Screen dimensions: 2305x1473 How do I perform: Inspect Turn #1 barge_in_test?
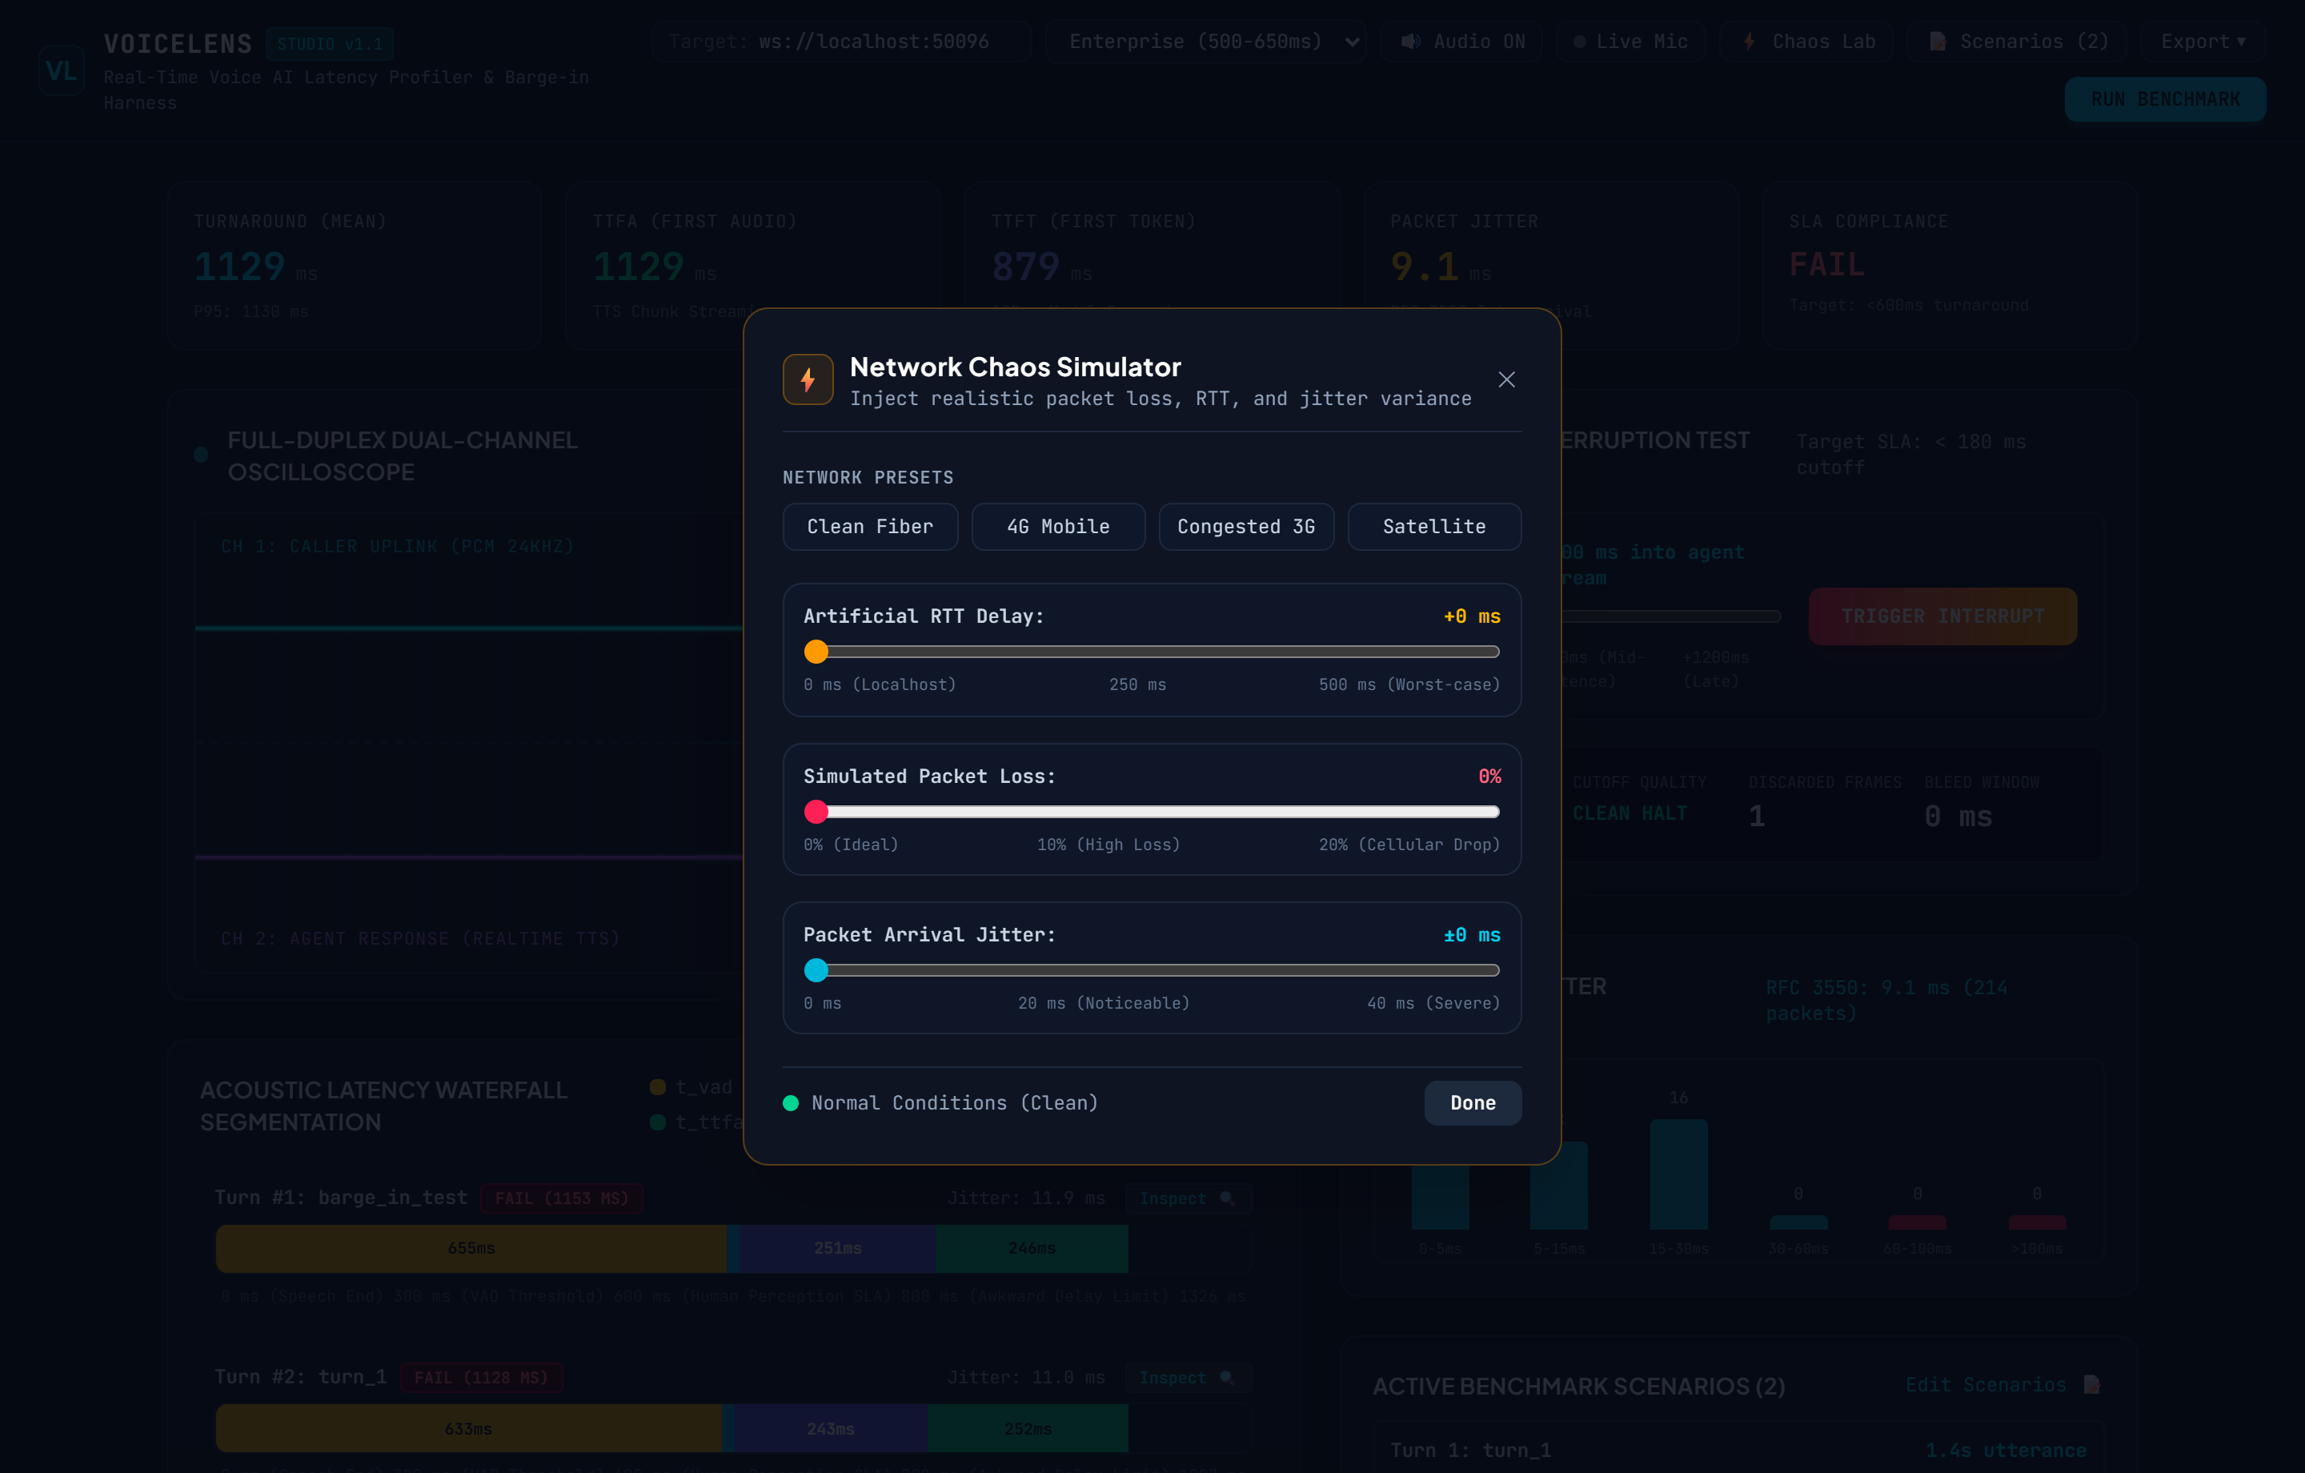click(1187, 1199)
